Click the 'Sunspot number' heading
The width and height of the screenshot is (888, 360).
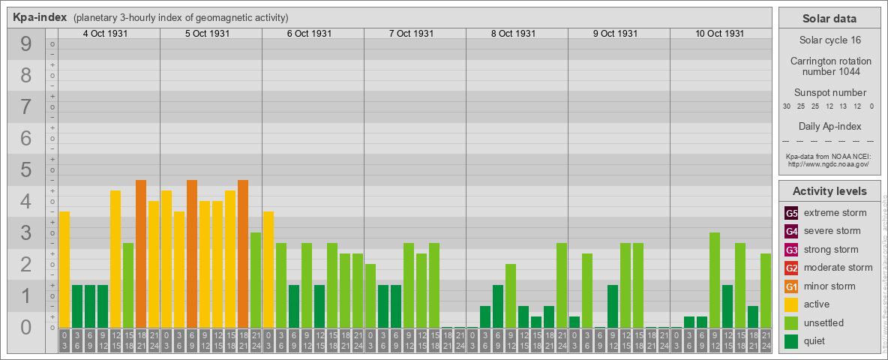coord(829,93)
